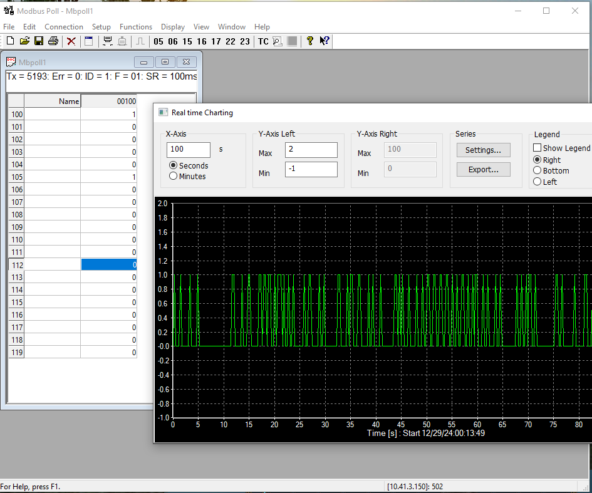Click the 00100 column header

[109, 101]
